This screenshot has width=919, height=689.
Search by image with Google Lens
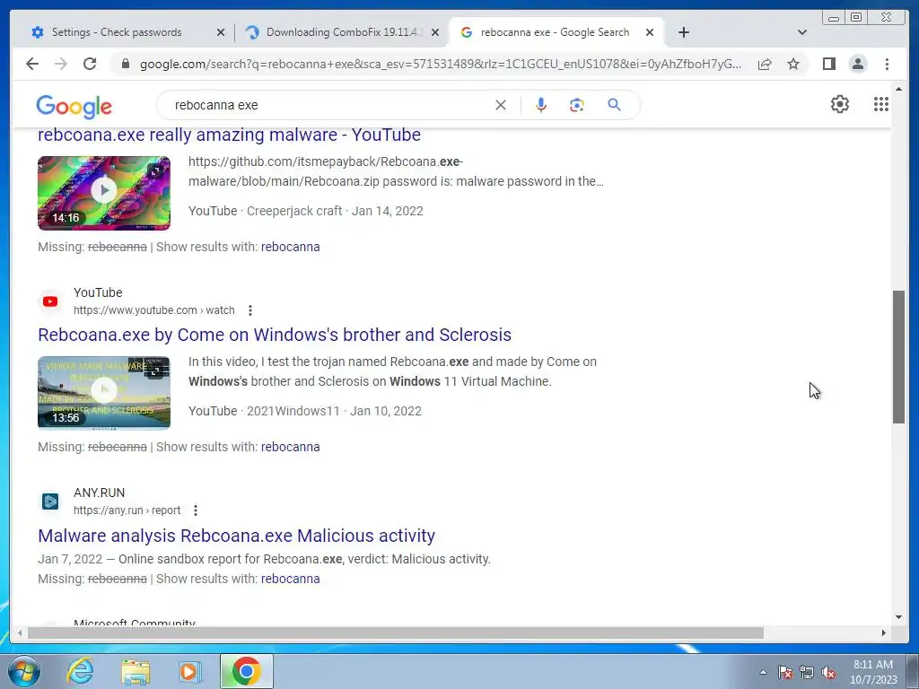coord(577,105)
